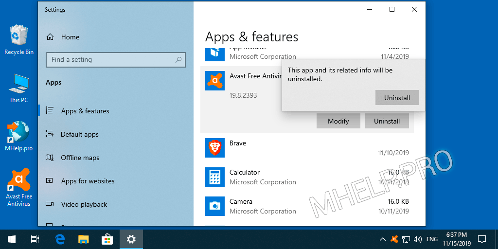
Task: Select the Avast Free Antivirus app icon
Action: click(214, 81)
